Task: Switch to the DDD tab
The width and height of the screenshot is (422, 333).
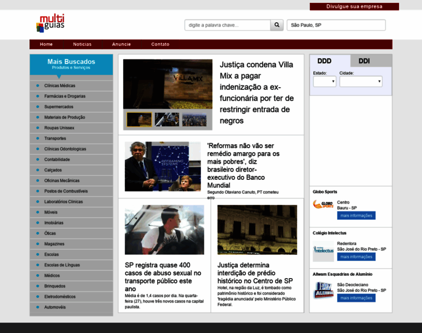Action: [330, 61]
